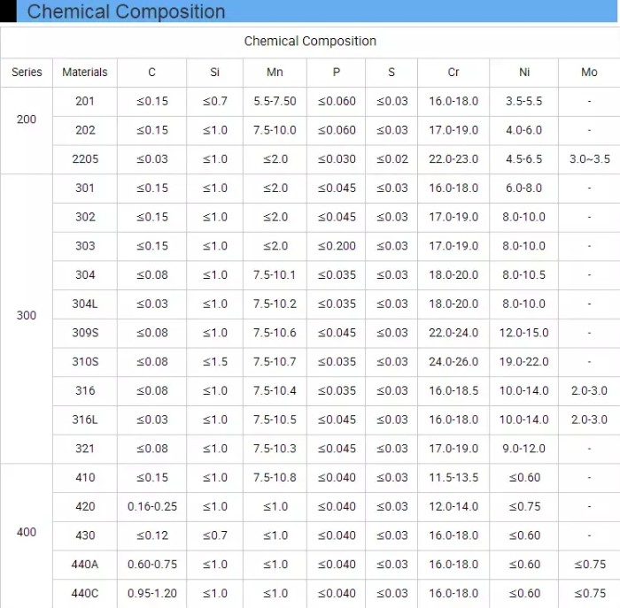
Task: Select the 400 series cell
Action: [27, 532]
